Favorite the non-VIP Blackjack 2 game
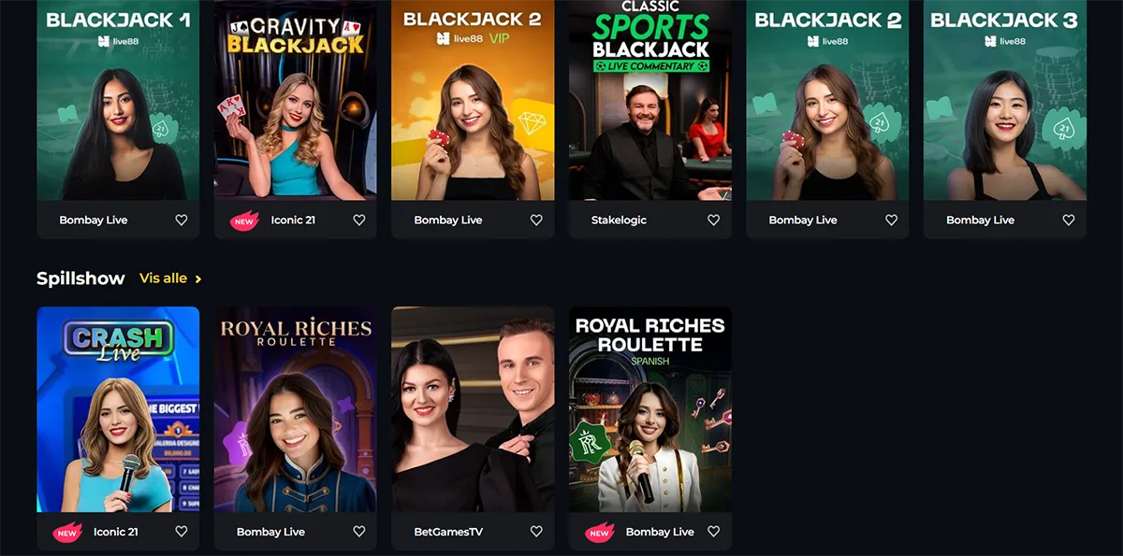 (x=891, y=221)
